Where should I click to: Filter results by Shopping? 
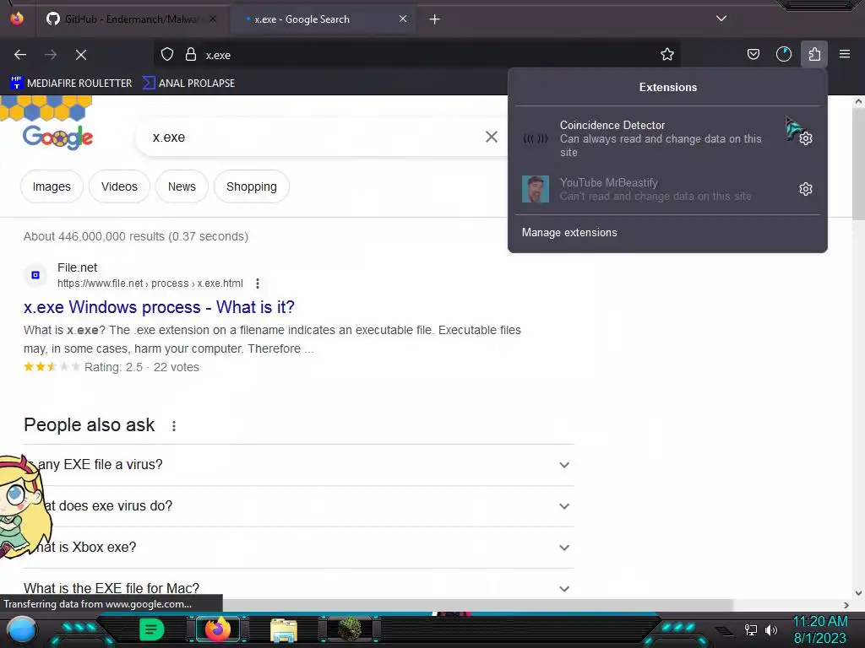[251, 186]
